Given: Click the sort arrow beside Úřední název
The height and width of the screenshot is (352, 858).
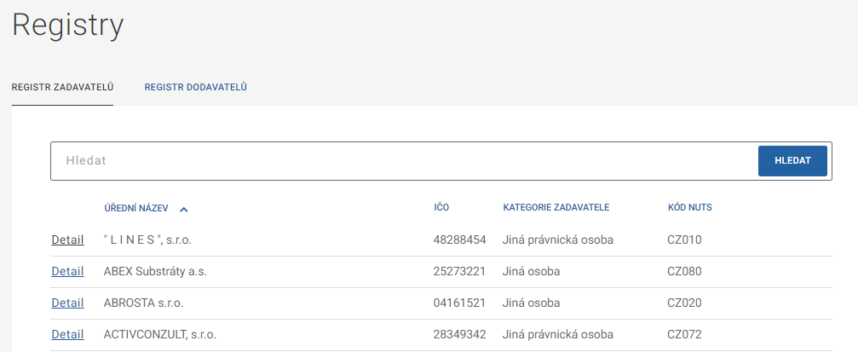Looking at the screenshot, I should 184,208.
